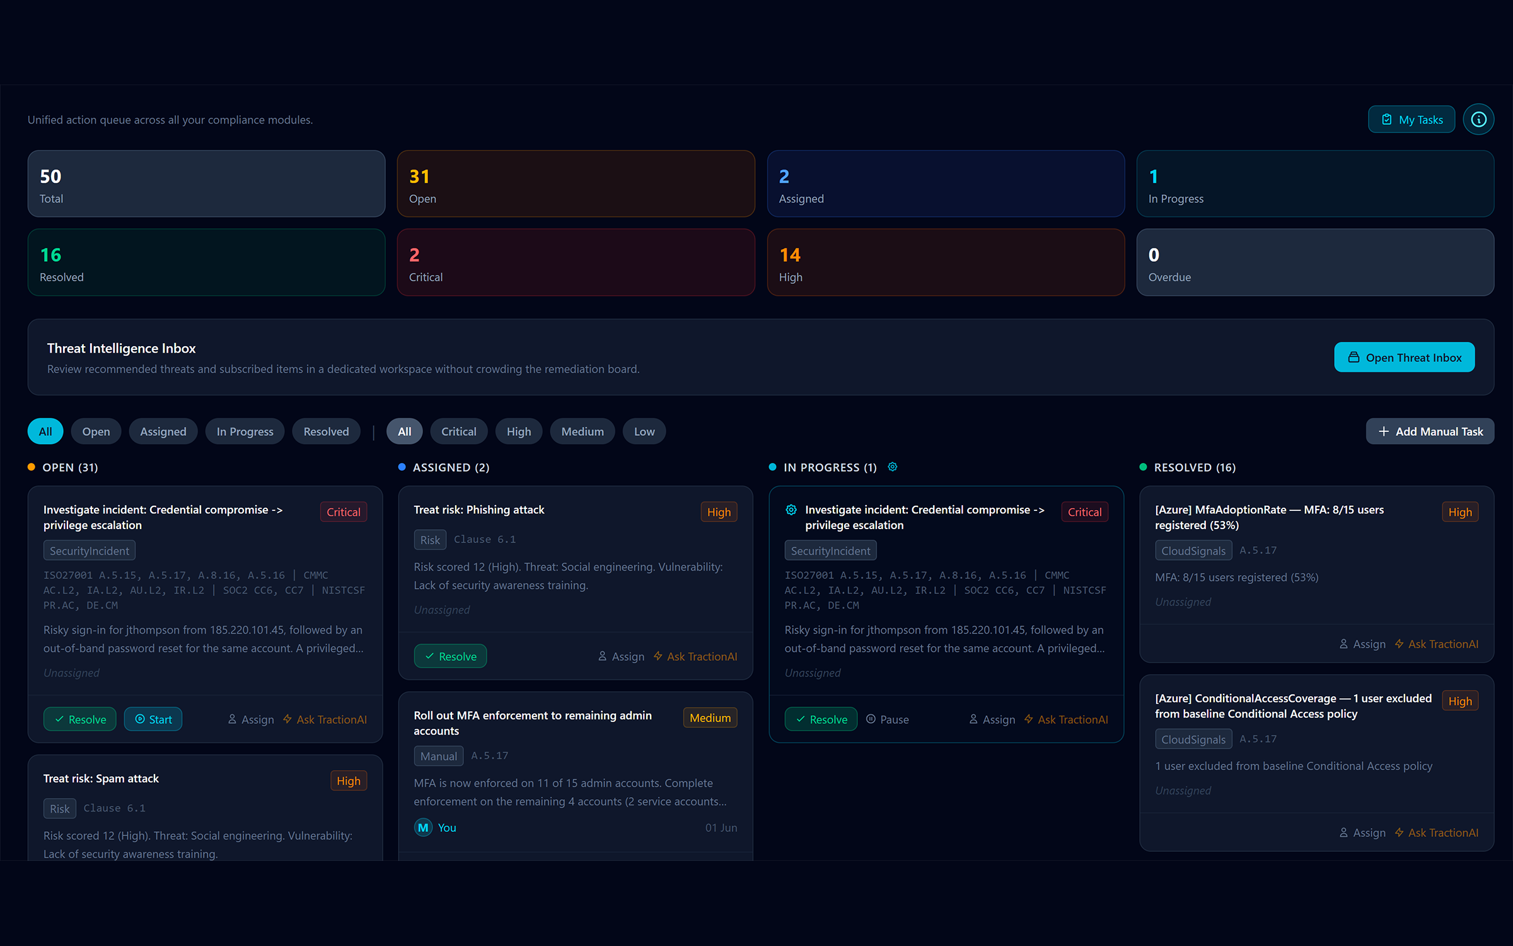Resolve the Phishing attack risk card
The image size is (1513, 946).
[450, 656]
